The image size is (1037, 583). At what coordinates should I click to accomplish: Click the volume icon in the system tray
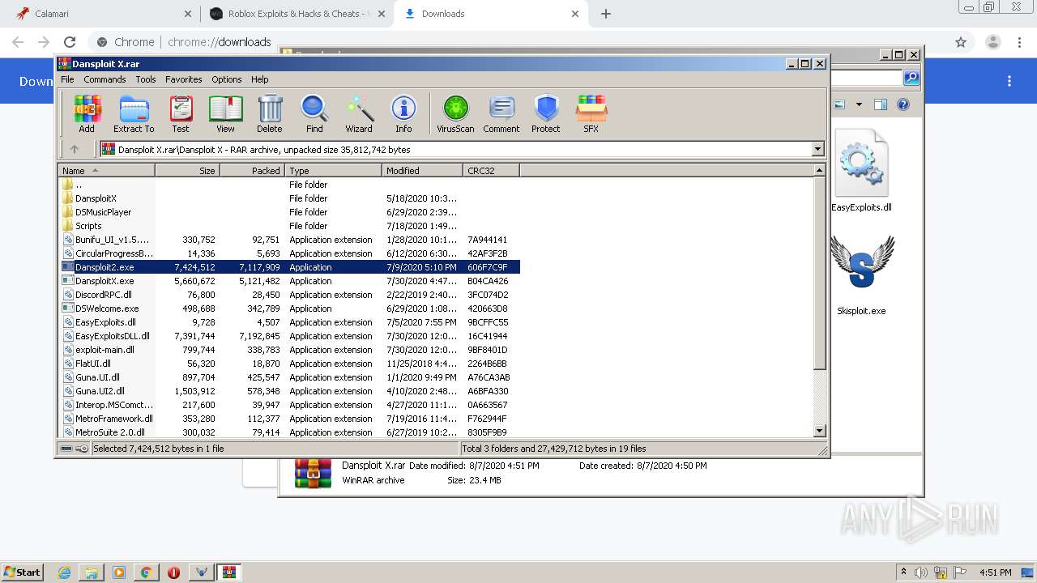pyautogui.click(x=921, y=572)
